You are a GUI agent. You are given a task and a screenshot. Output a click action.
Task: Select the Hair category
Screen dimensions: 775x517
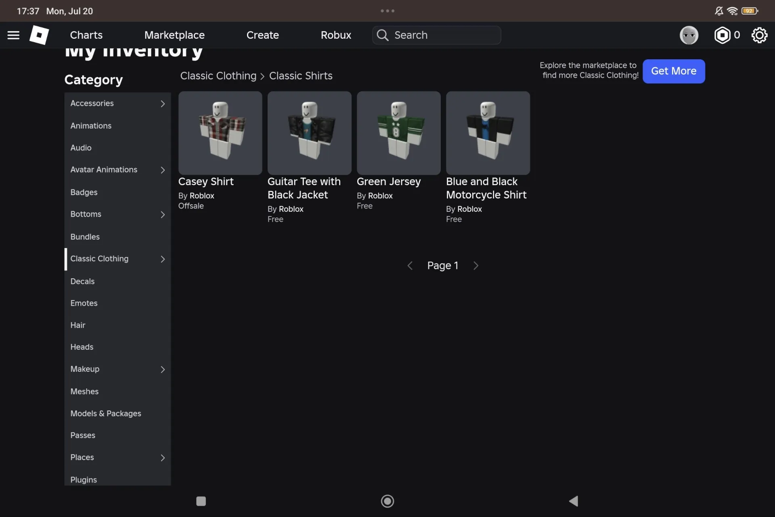click(x=117, y=325)
